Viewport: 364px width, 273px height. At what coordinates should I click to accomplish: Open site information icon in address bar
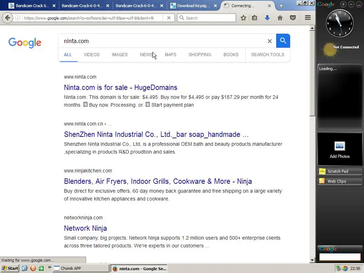click(x=18, y=18)
